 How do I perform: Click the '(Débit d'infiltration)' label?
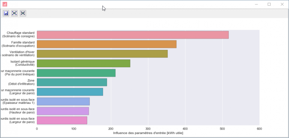point(21,84)
